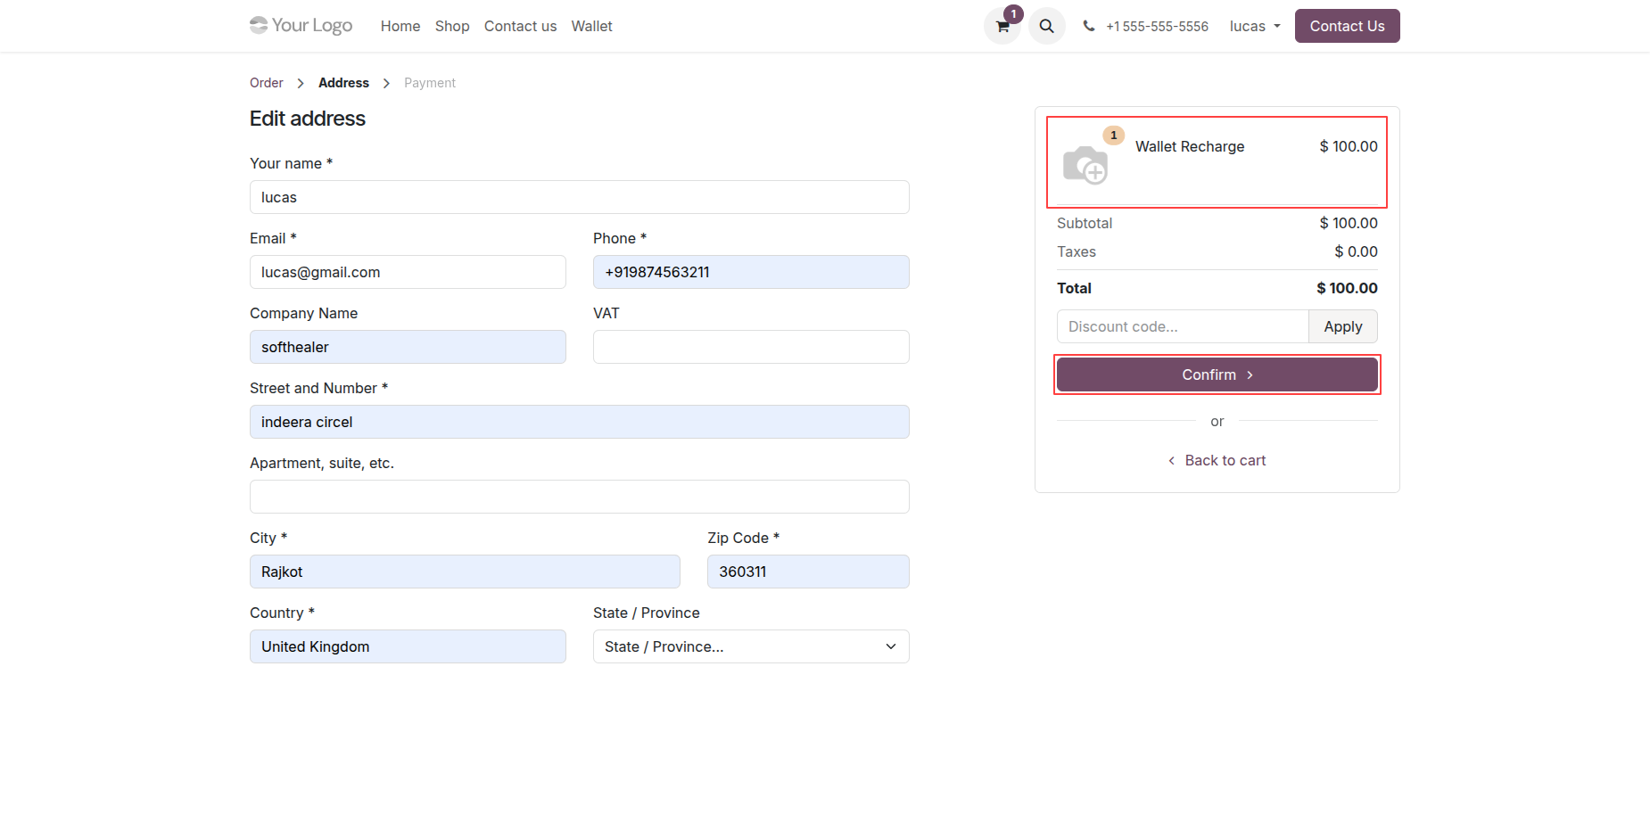Click the Wallet Recharge line price

1349,146
